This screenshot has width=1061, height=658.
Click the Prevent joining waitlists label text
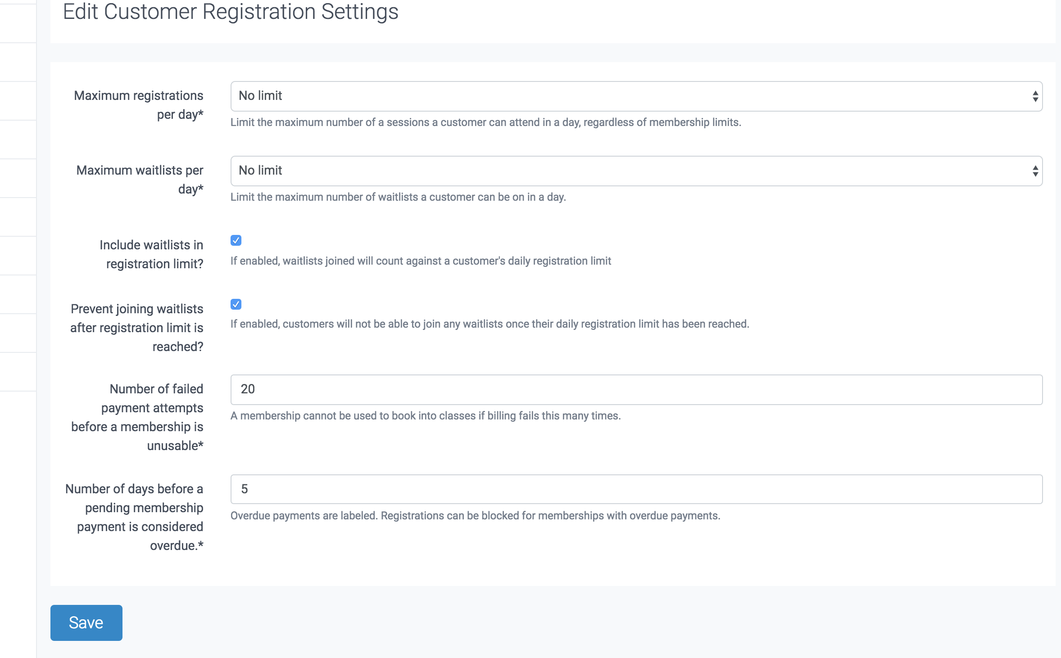[x=137, y=328]
